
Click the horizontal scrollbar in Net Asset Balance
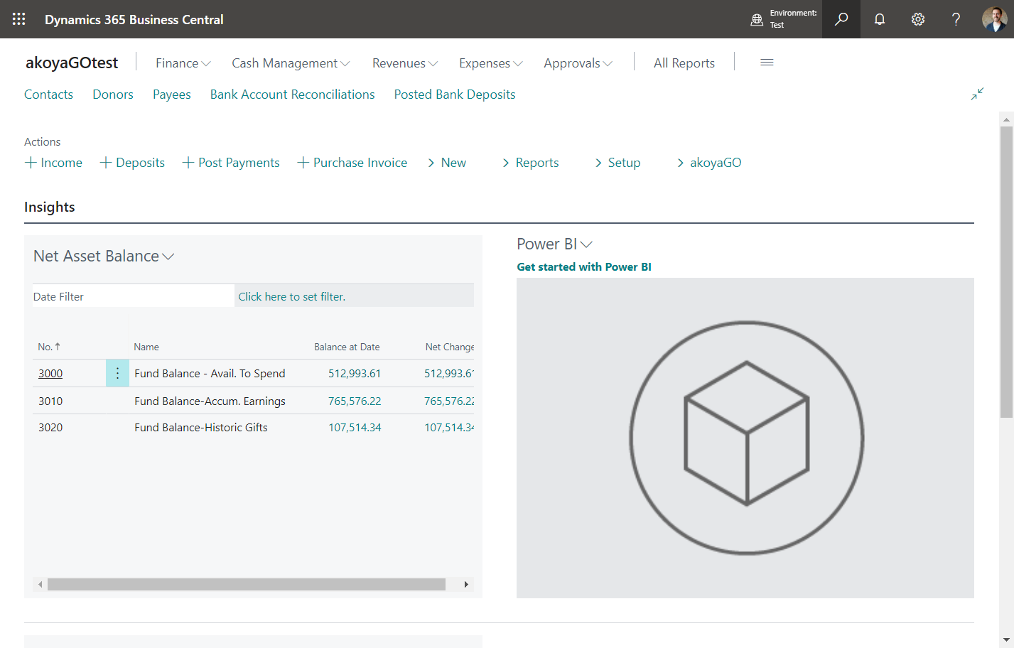247,584
